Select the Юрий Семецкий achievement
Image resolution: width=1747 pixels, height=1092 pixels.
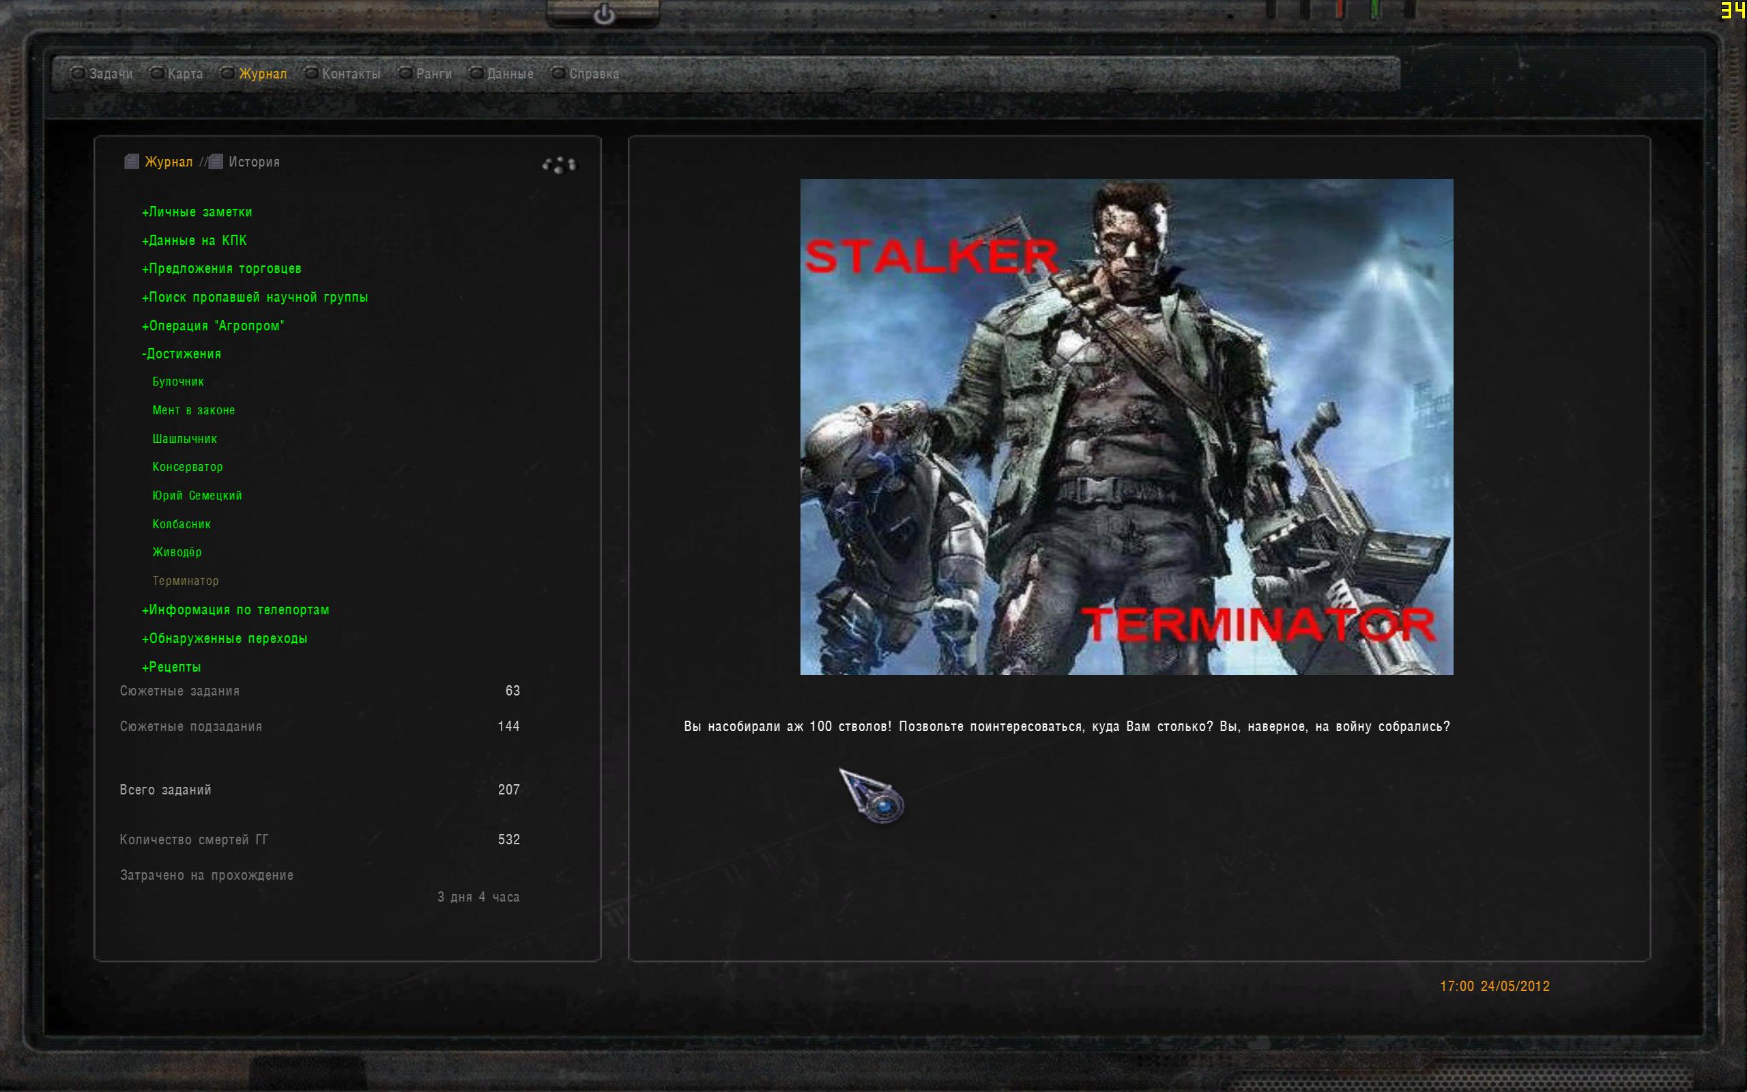[x=197, y=495]
